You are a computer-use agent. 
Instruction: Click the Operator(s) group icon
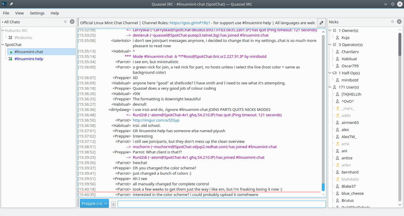334,45
